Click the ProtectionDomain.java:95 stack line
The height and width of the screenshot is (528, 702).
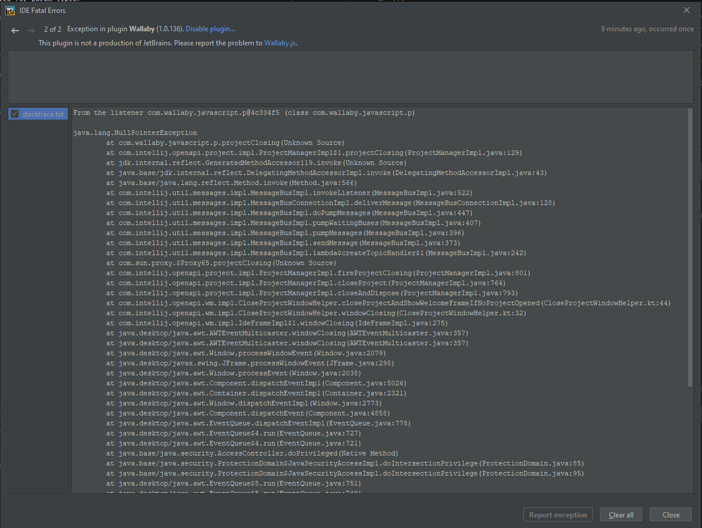pos(345,473)
